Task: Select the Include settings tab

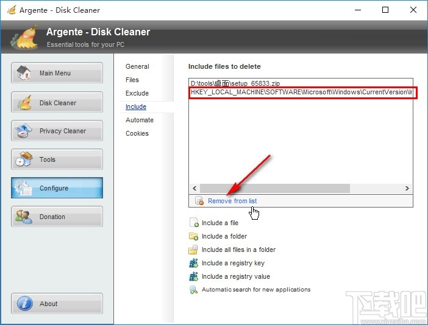Action: (x=136, y=107)
